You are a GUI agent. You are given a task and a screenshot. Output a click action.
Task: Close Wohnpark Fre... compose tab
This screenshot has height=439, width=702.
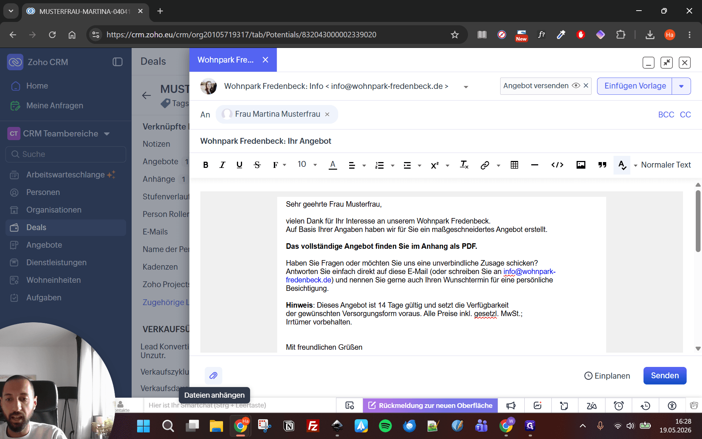(265, 60)
